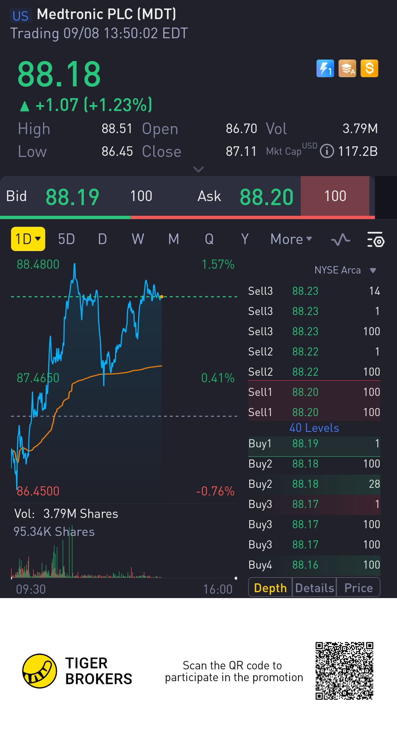The height and width of the screenshot is (744, 397).
Task: Expand quote details with down chevron
Action: [198, 169]
